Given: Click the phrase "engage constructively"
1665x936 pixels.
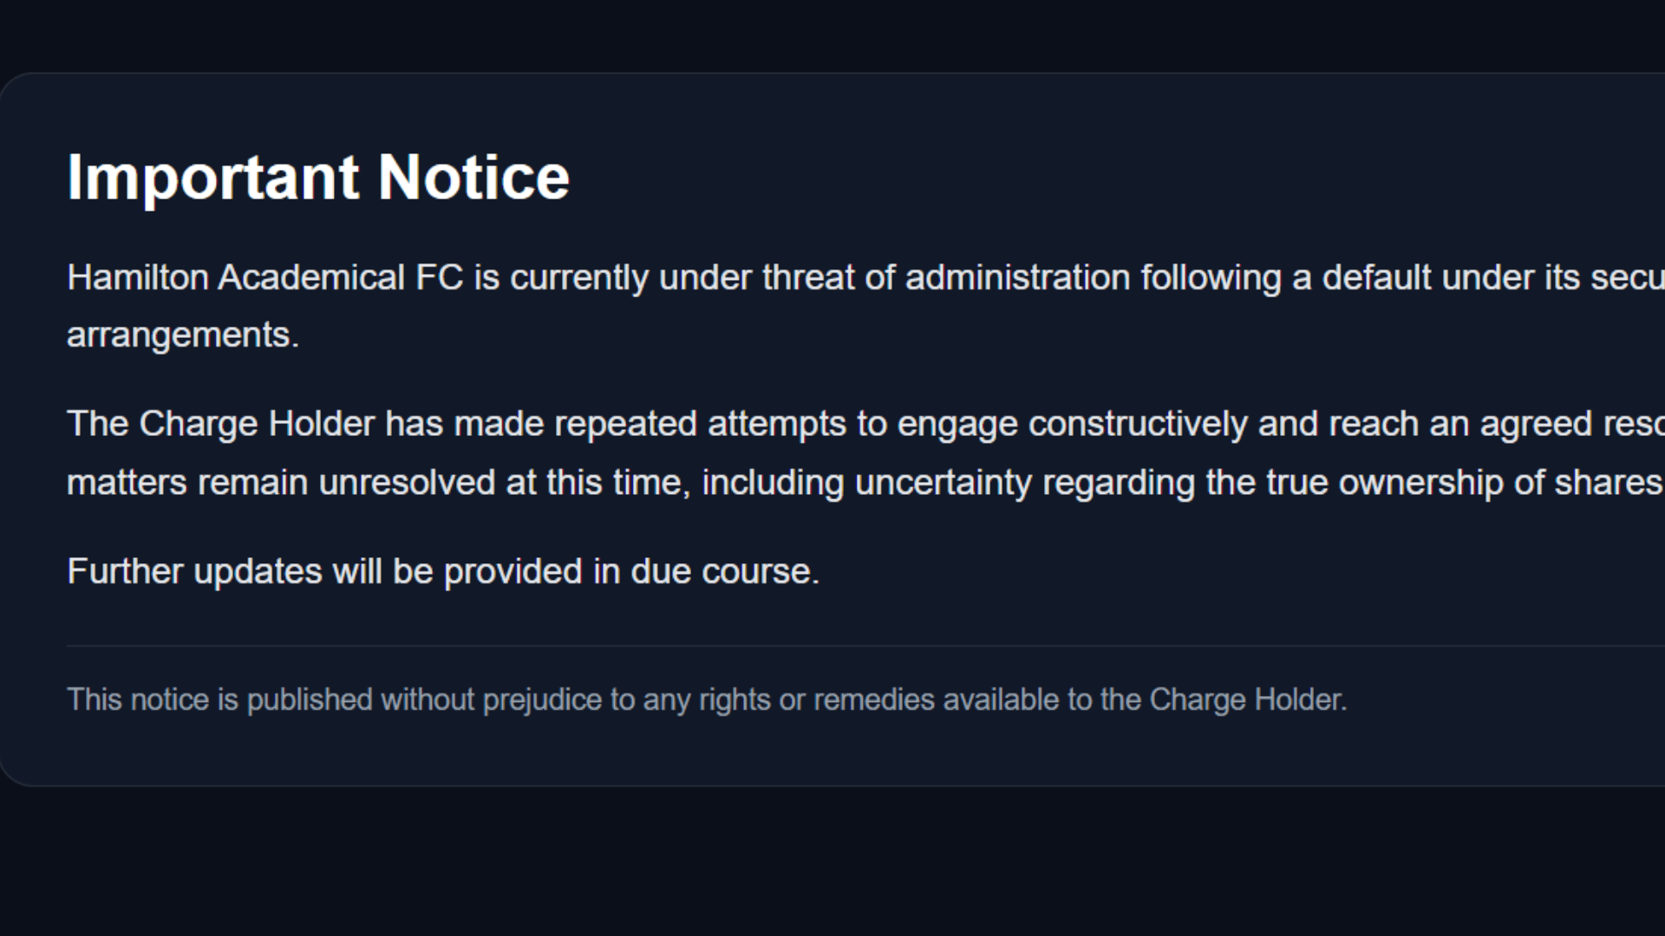Looking at the screenshot, I should [1072, 425].
